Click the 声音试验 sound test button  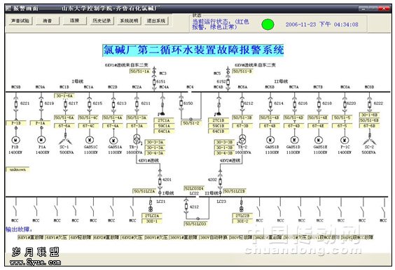[20, 21]
